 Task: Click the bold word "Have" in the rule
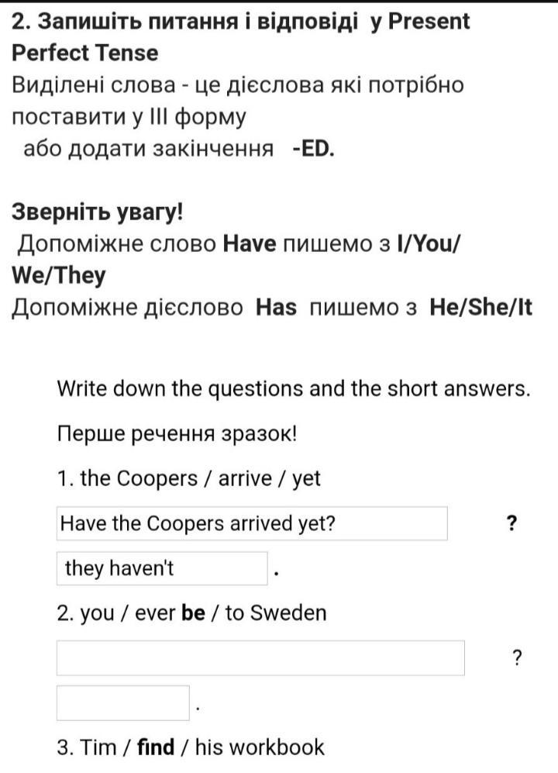click(x=250, y=244)
